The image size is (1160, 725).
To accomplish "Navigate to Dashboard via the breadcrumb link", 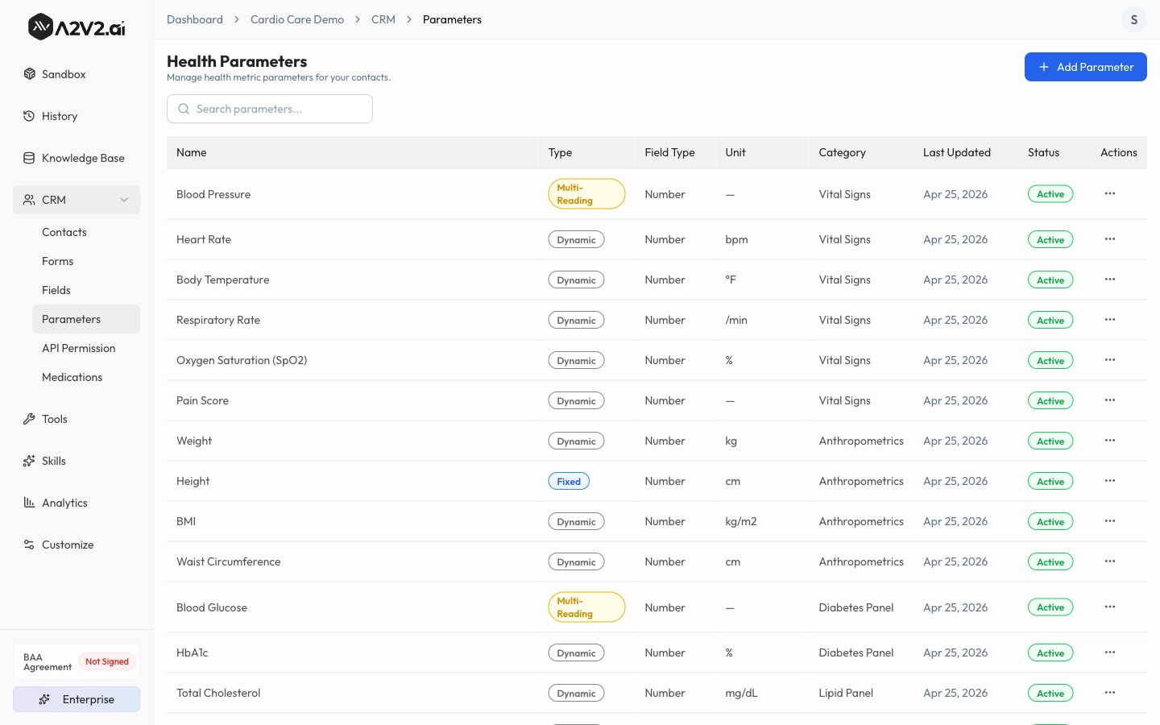I will [195, 19].
